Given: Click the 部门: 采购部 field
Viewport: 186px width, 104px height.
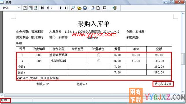Looking at the screenshot, I should 58,38.
